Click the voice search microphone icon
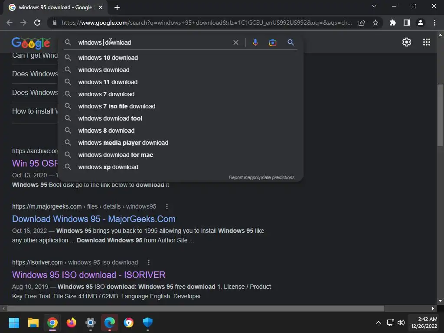444x333 pixels. coord(255,42)
